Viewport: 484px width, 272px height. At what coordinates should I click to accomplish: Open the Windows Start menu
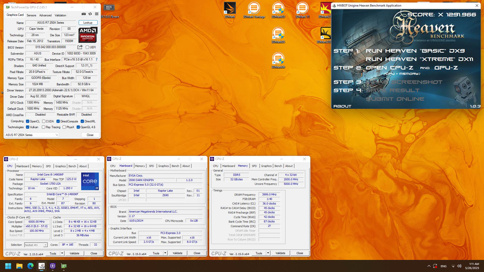pos(8,266)
